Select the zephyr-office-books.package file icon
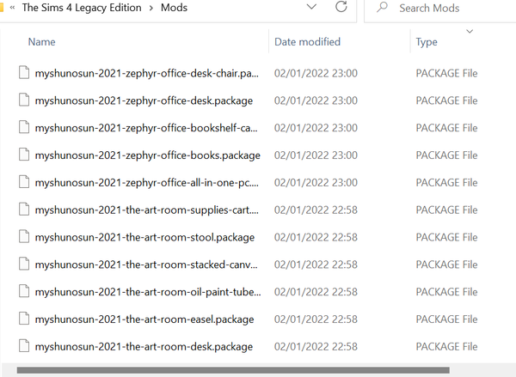Image resolution: width=516 pixels, height=377 pixels. (24, 155)
